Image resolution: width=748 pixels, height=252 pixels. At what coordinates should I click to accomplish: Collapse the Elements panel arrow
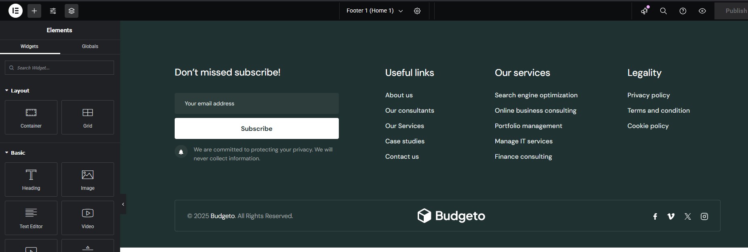[x=123, y=204]
